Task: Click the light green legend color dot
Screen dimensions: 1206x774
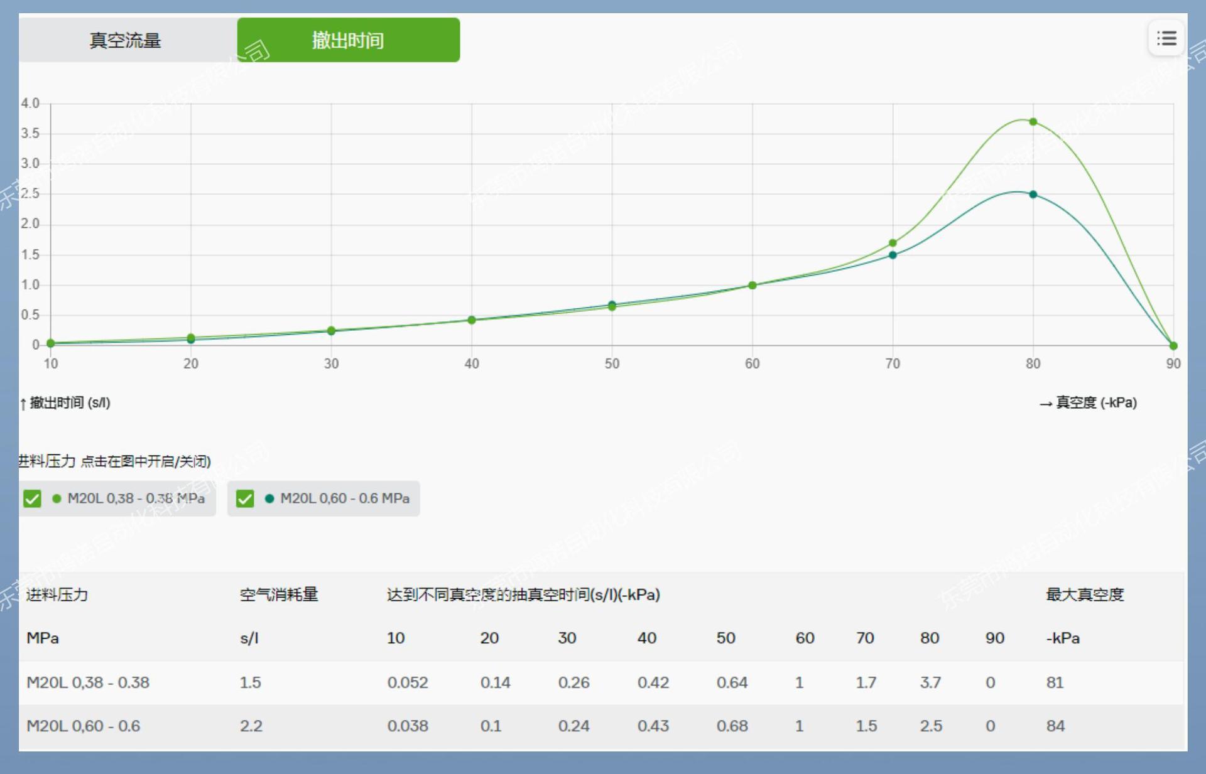Action: (x=57, y=498)
